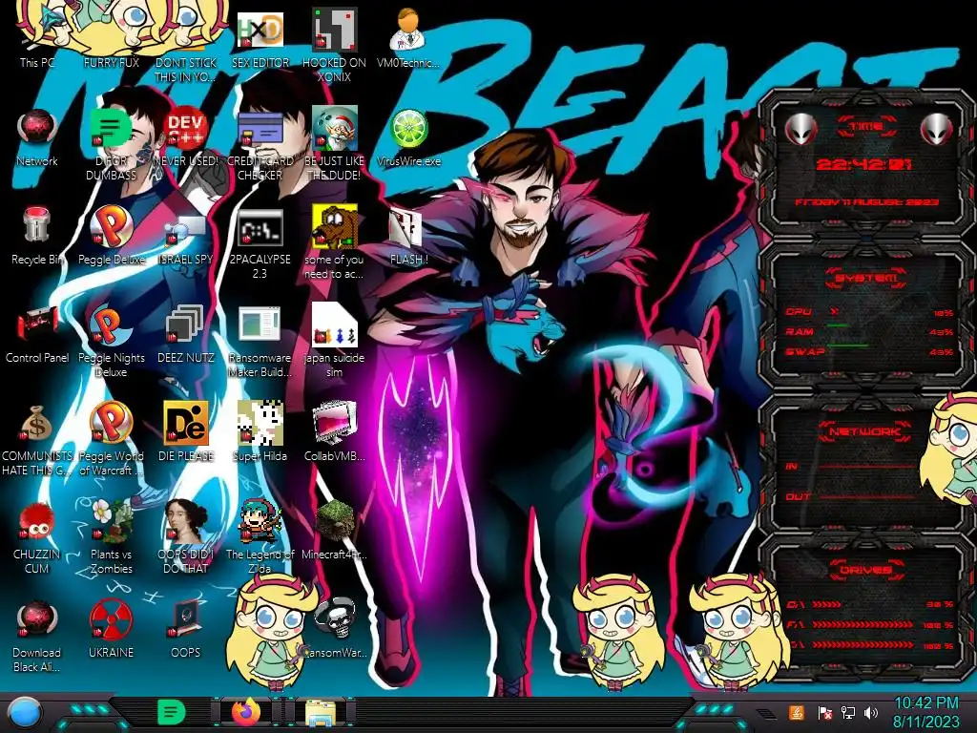Open Action Center flag tray icon

(x=824, y=713)
